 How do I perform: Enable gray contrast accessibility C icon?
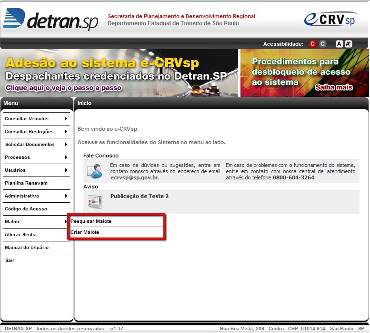coord(322,44)
